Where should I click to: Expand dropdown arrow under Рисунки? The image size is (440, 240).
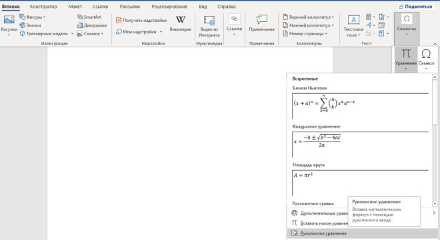(9, 35)
